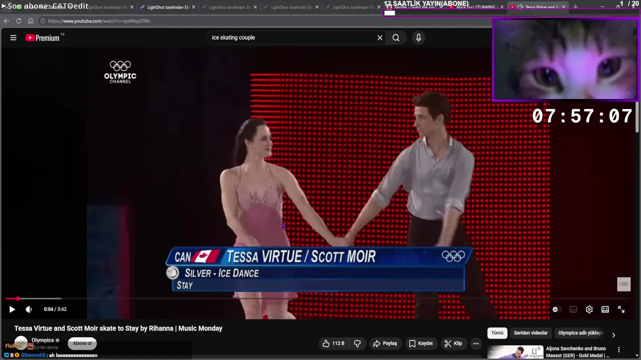
Task: View site information icon in address bar
Action: click(43, 21)
